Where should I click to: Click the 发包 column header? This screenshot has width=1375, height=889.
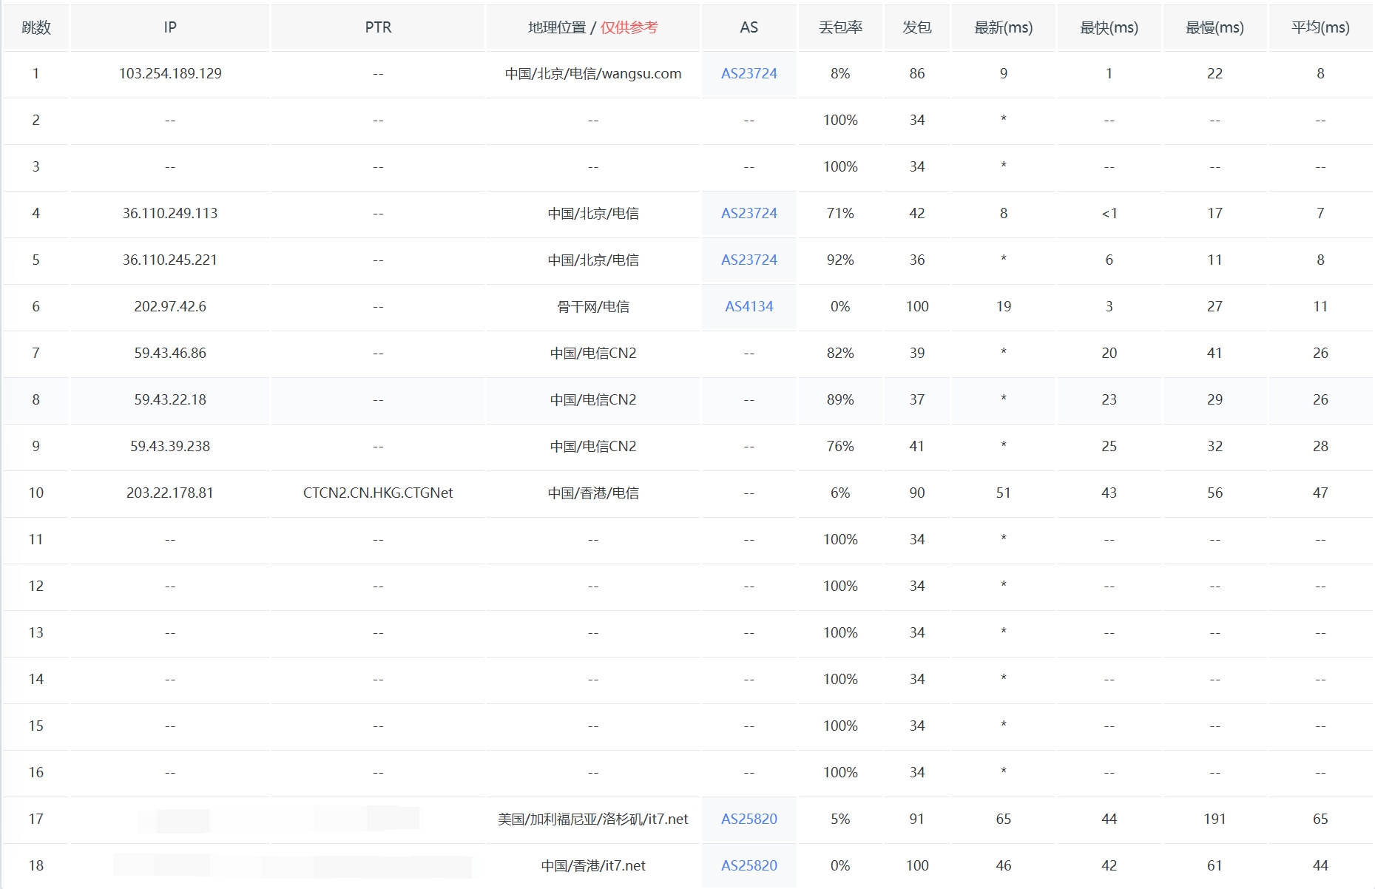click(x=917, y=27)
